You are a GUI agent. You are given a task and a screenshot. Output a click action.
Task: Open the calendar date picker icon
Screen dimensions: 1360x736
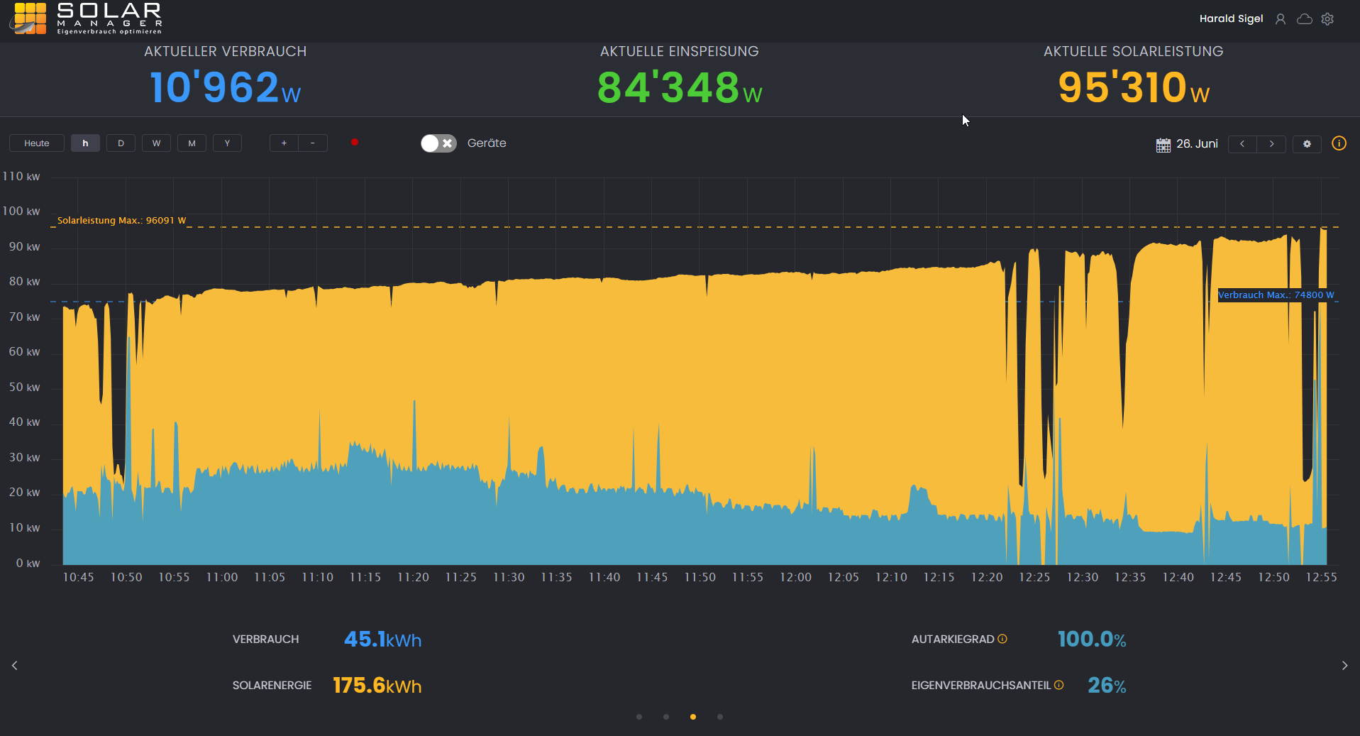coord(1163,144)
